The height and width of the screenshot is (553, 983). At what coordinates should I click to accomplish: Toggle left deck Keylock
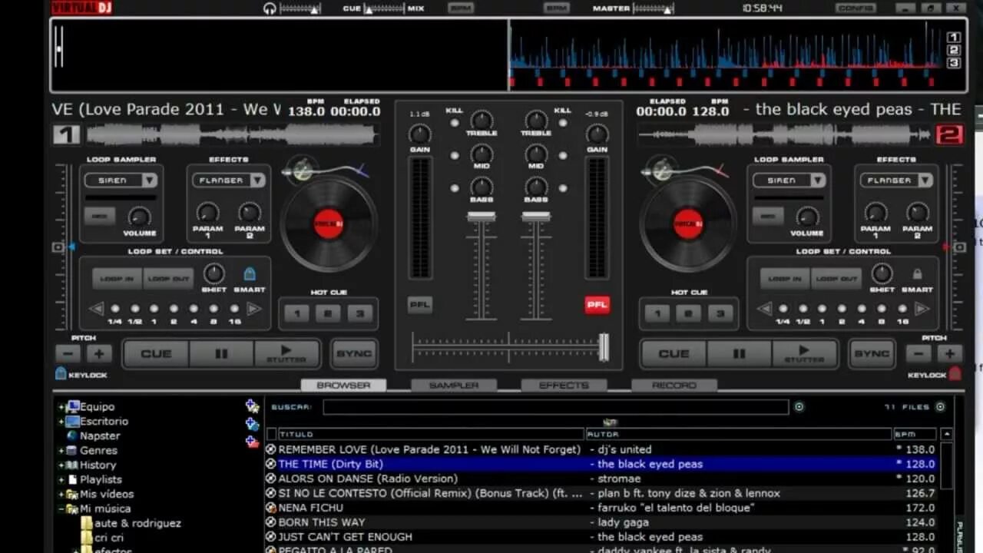tap(61, 373)
